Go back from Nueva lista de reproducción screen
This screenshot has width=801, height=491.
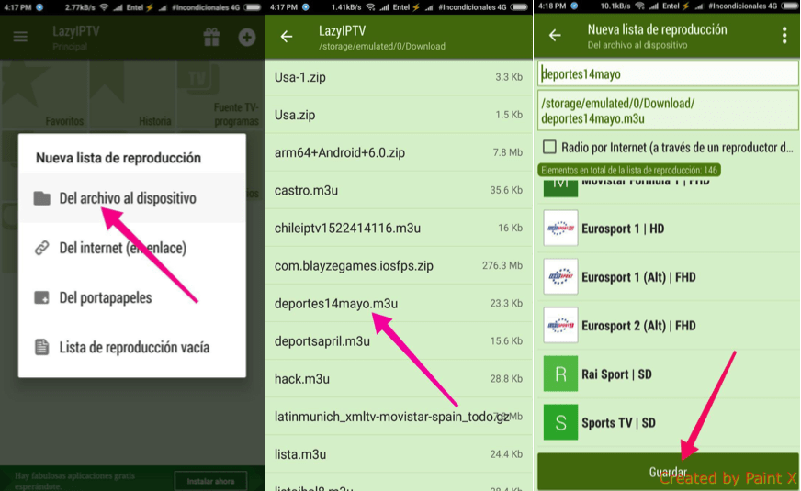pos(555,35)
